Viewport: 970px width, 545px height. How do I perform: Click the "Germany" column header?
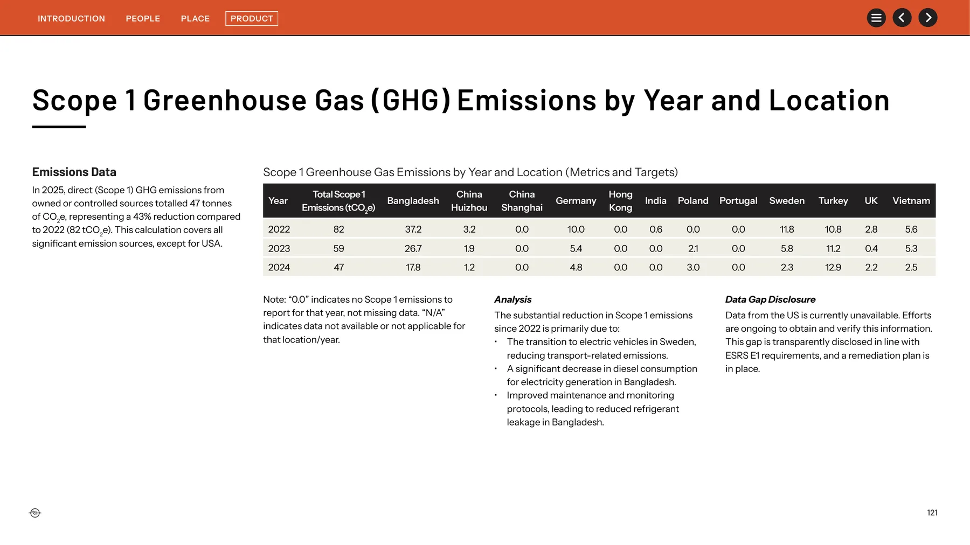(576, 201)
